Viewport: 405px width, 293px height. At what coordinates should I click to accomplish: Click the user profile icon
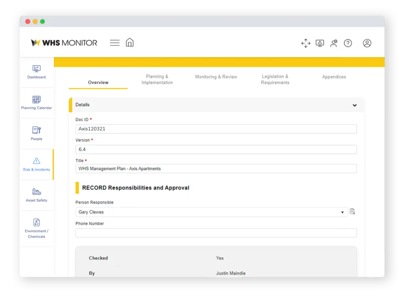tap(367, 43)
